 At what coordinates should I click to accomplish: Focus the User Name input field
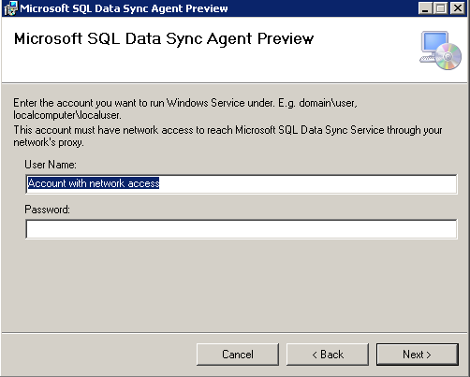pos(242,184)
